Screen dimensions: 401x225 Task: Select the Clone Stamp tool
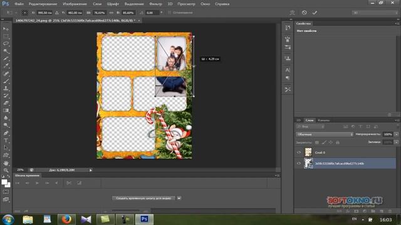click(6, 88)
